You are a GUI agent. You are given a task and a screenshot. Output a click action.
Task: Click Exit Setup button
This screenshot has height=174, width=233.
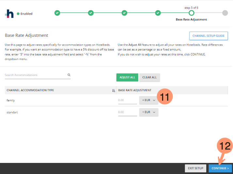click(195, 168)
